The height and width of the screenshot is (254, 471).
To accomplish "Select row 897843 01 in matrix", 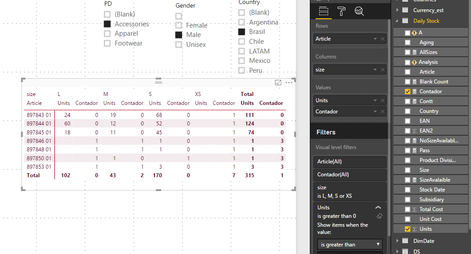I will (x=39, y=115).
